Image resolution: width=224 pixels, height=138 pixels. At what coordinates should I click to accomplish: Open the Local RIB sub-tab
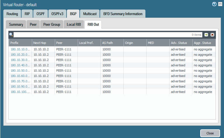point(74,24)
